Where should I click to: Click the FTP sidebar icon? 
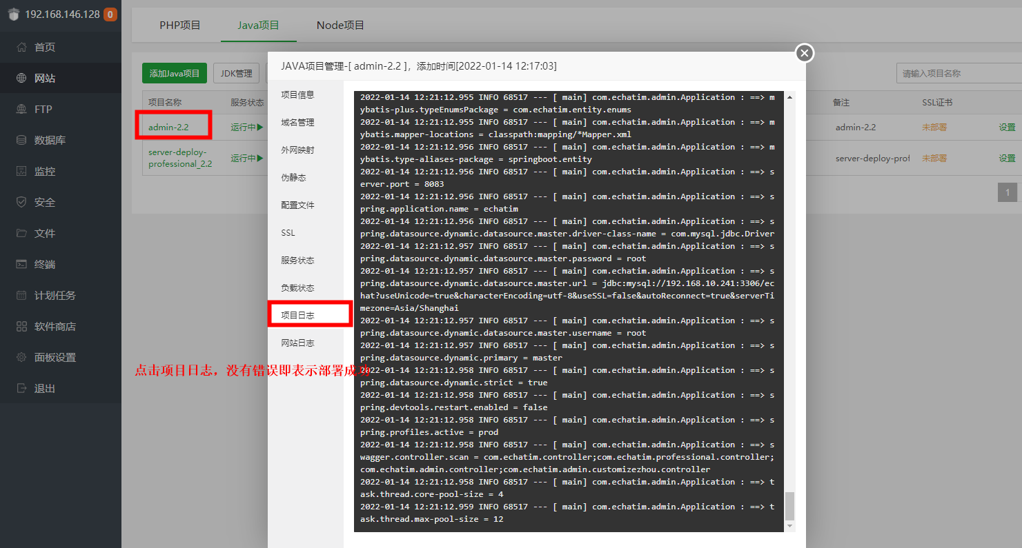coord(21,110)
